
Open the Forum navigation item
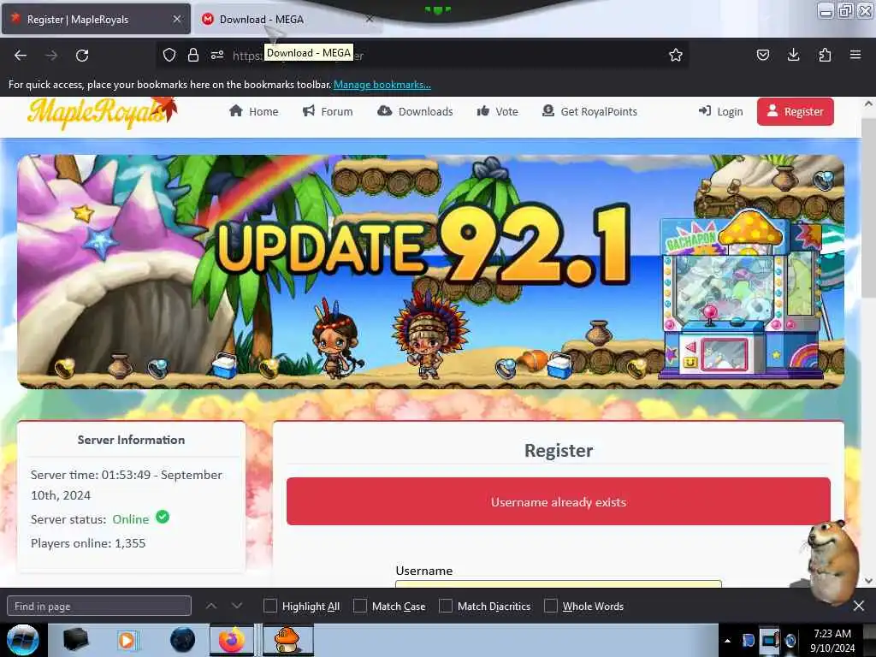[x=328, y=111]
